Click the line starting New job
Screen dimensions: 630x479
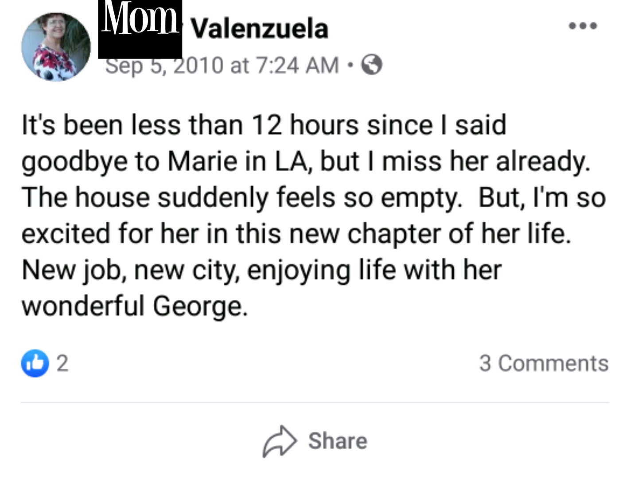tap(262, 271)
